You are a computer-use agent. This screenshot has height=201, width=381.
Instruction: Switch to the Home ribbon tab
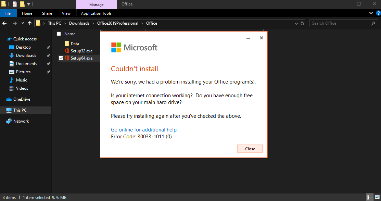27,13
